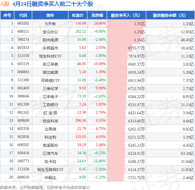The image size is (195, 190).
Task: Select stock name 江淮汽车
Action: click(50, 153)
